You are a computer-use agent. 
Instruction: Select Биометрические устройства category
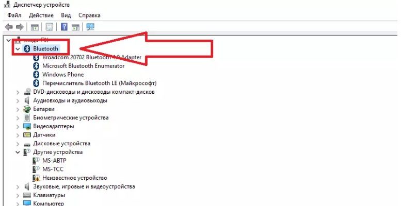(71, 118)
